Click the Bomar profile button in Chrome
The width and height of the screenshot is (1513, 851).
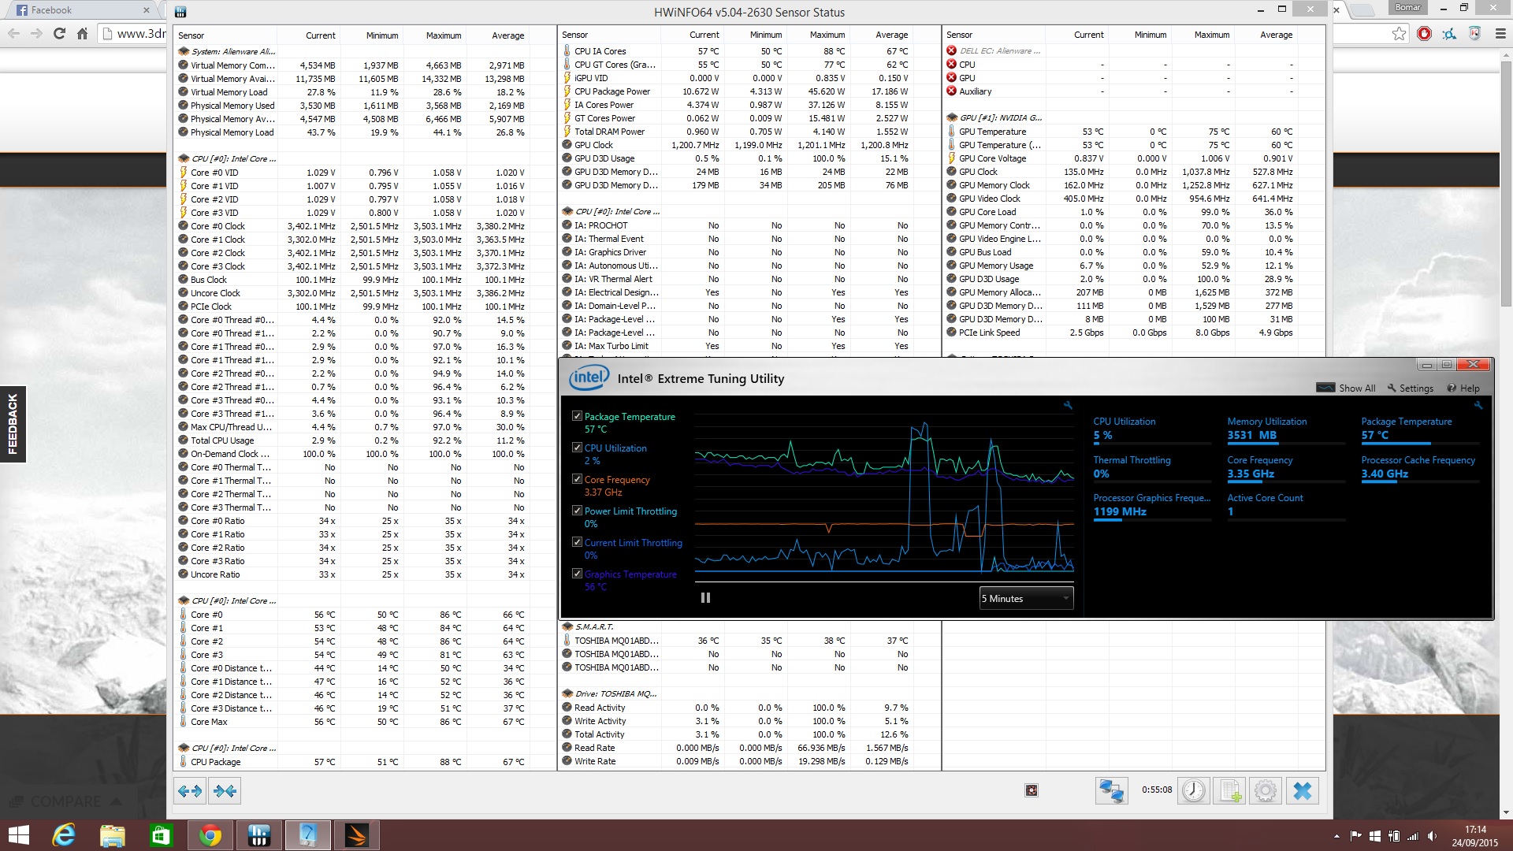coord(1407,8)
